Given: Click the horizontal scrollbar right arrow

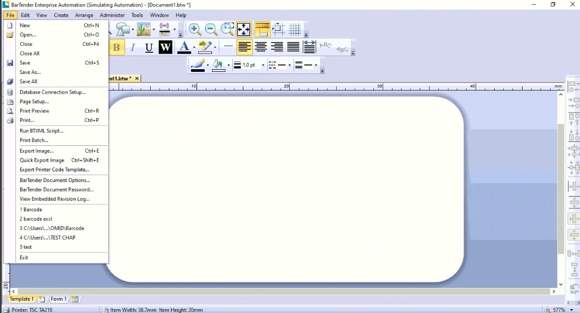Looking at the screenshot, I should [554, 292].
